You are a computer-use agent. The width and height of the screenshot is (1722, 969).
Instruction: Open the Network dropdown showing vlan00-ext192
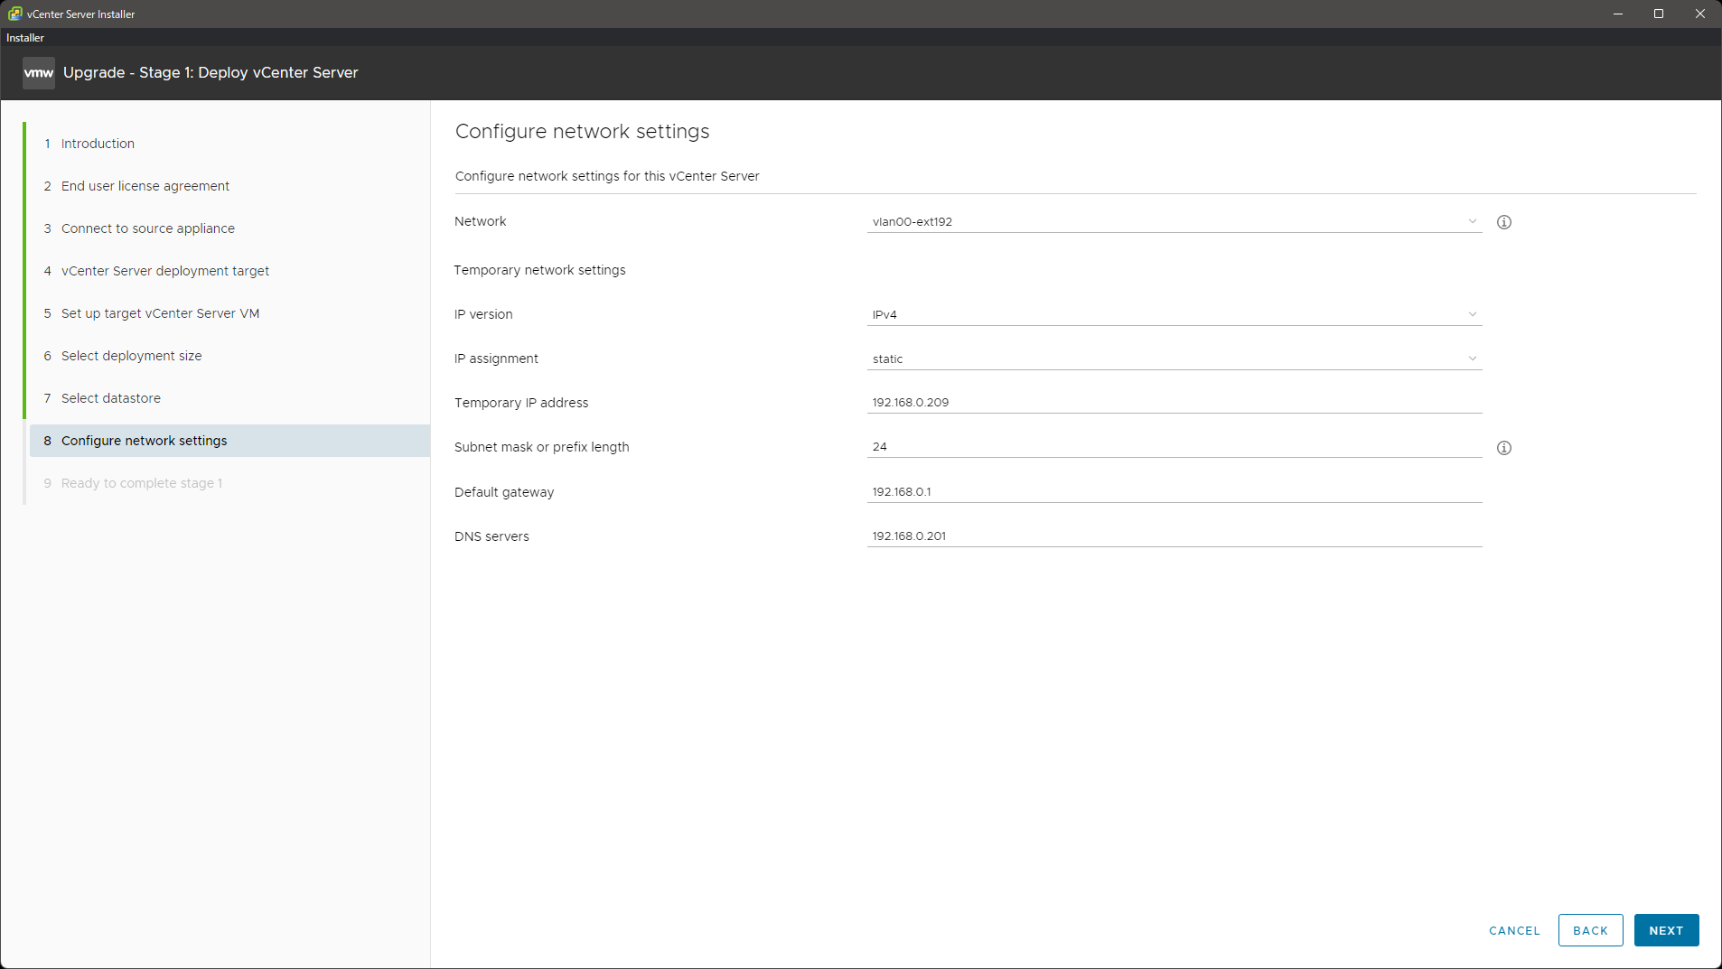[1174, 222]
